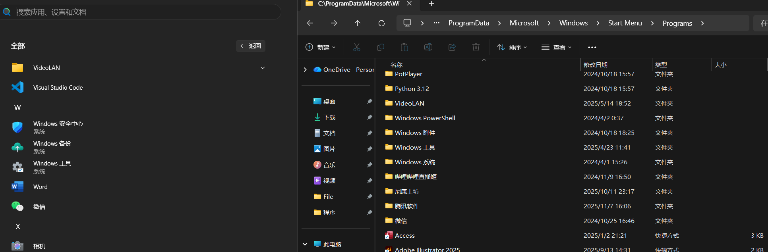The image size is (768, 252).
Task: Expand the chevron after Start Menu breadcrumb
Action: point(652,23)
